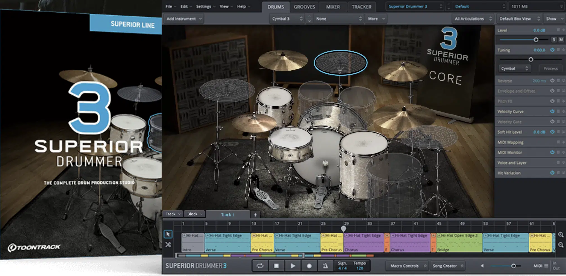This screenshot has height=276, width=566.
Task: Switch to the MIXER tab
Action: pos(333,7)
